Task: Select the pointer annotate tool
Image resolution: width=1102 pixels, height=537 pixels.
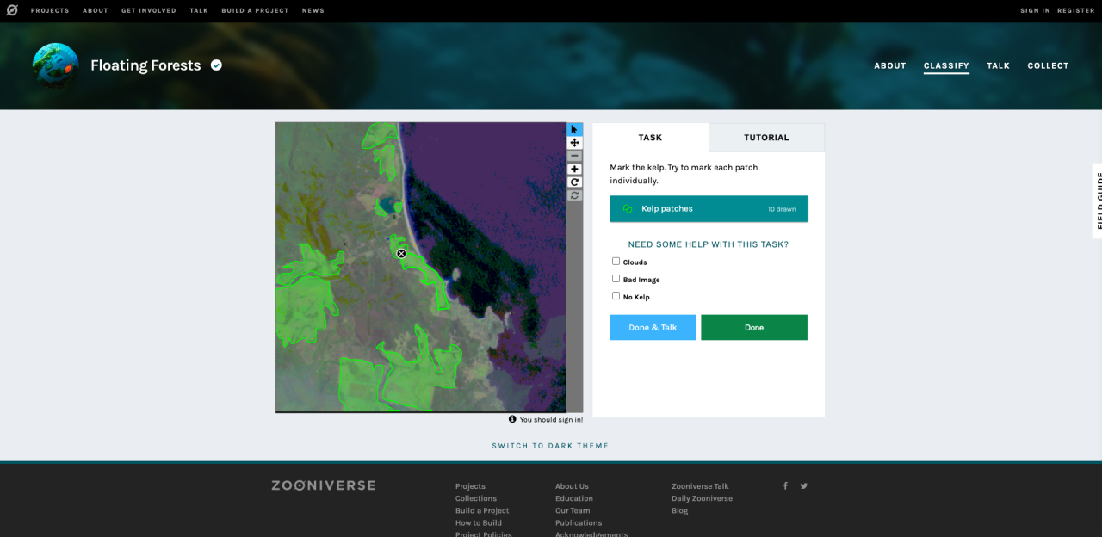Action: point(574,129)
